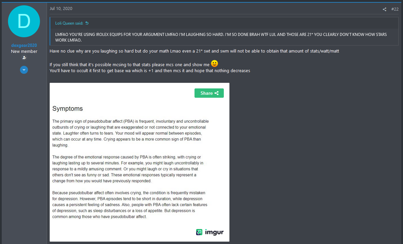The height and width of the screenshot is (244, 403).
Task: Expand the blue chevron for user details
Action: coord(24,70)
